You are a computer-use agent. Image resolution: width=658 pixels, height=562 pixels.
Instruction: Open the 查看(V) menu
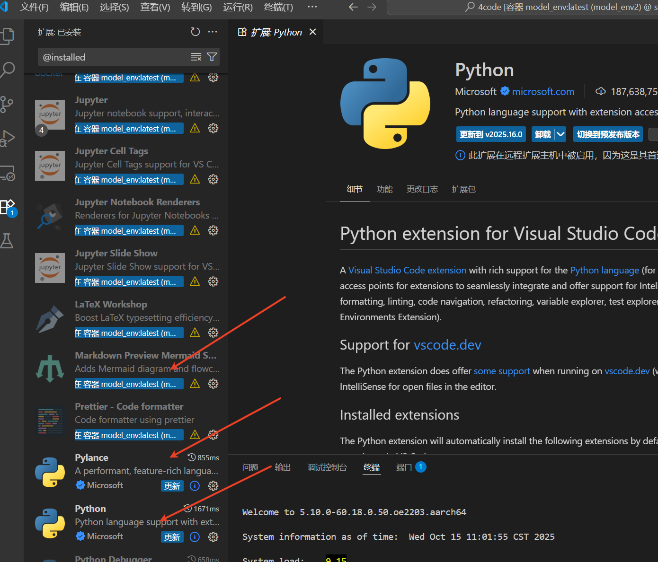click(x=155, y=7)
